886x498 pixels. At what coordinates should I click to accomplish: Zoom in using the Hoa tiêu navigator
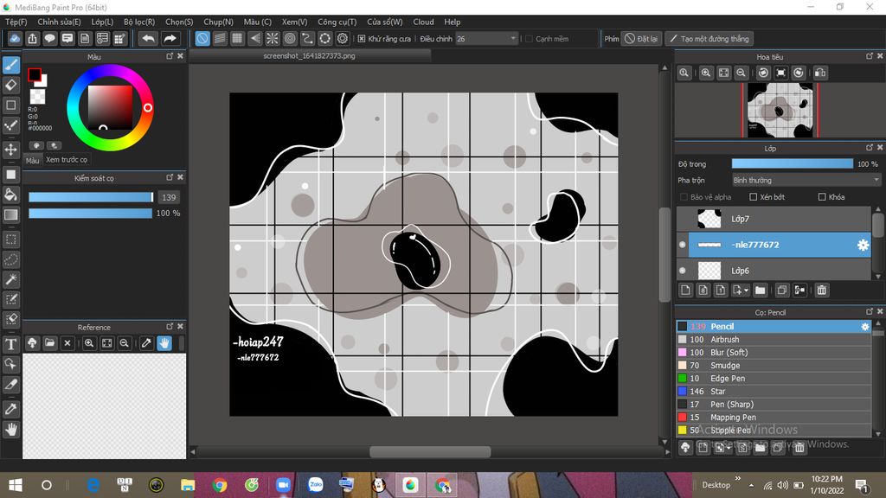pos(706,73)
